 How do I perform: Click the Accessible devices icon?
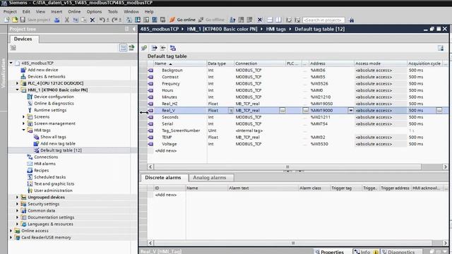tap(232, 20)
